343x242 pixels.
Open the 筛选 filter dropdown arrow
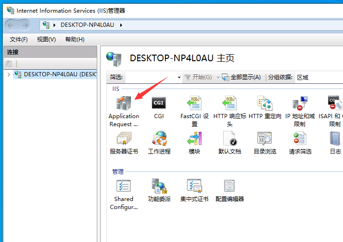179,77
